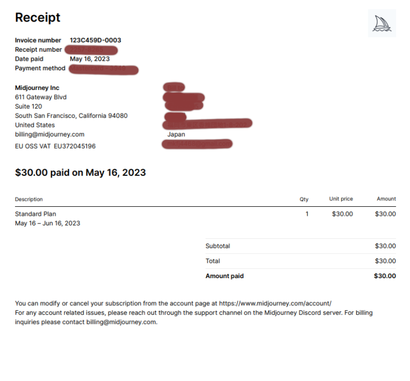Click the Subtotal row amount

click(x=385, y=246)
